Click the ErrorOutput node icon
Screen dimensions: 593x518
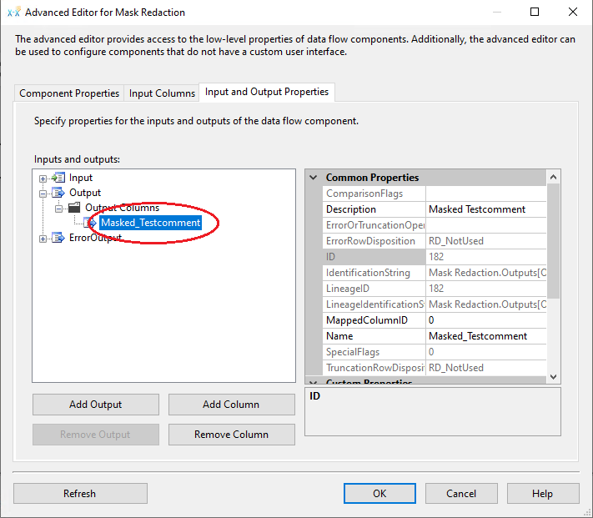[58, 238]
